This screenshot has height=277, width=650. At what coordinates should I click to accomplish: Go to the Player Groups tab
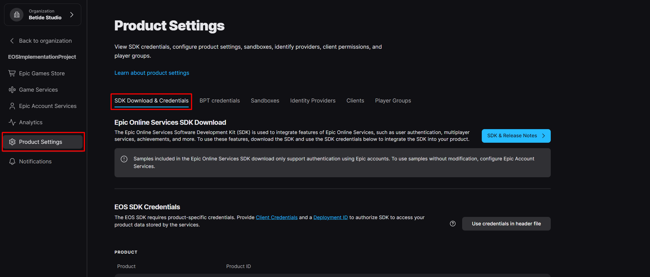click(393, 101)
